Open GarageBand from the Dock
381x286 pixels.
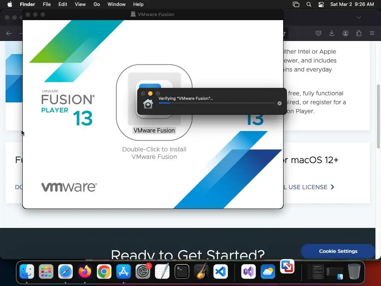(x=201, y=271)
